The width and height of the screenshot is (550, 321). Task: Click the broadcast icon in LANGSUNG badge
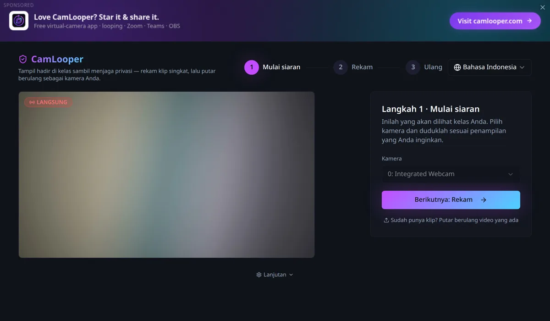(x=32, y=102)
